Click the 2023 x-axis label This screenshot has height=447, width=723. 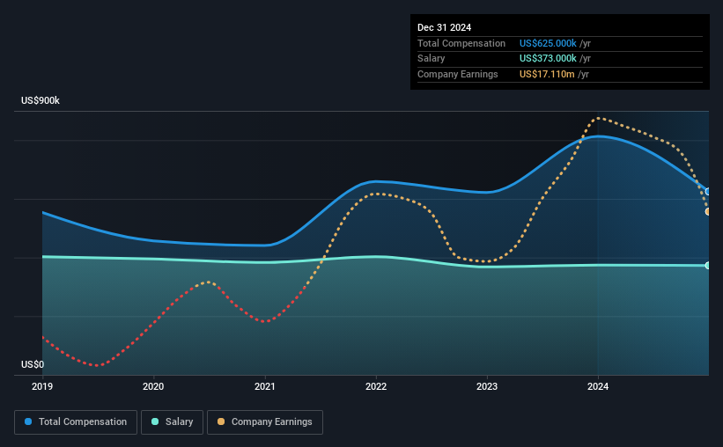point(487,386)
